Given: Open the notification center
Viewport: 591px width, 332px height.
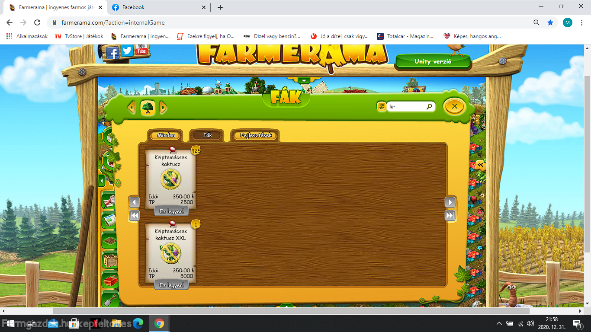Looking at the screenshot, I should point(577,323).
